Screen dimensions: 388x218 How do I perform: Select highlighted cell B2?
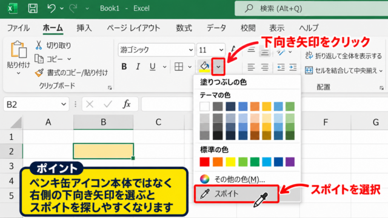104,151
